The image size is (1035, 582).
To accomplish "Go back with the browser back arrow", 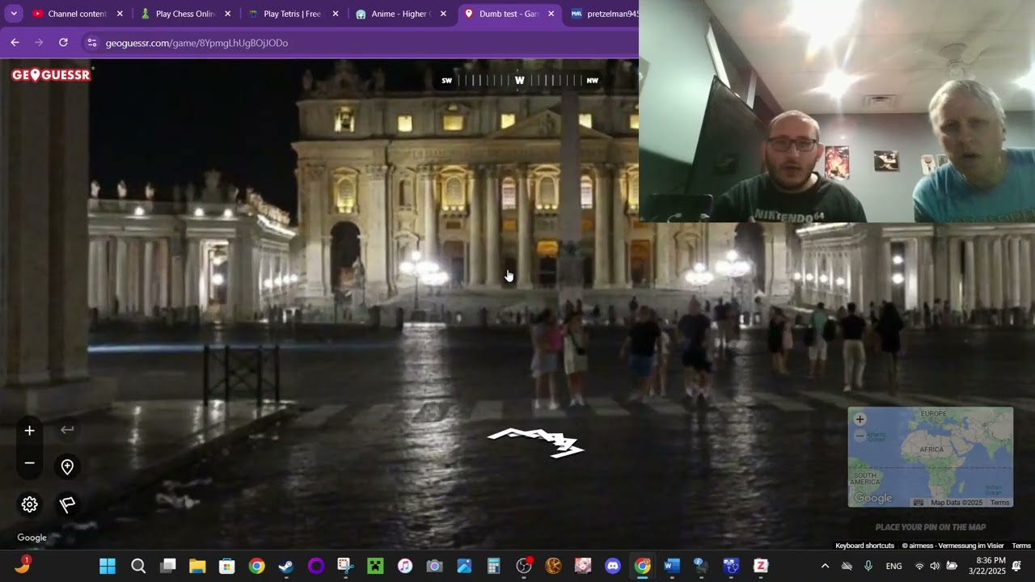I will coord(15,43).
